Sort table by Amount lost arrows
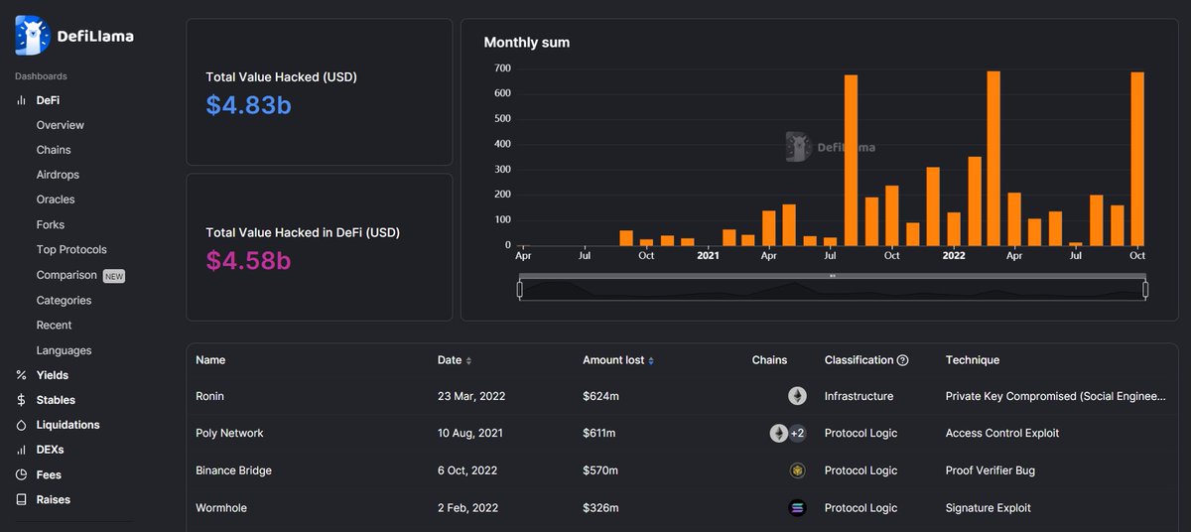1191x532 pixels. [x=651, y=360]
